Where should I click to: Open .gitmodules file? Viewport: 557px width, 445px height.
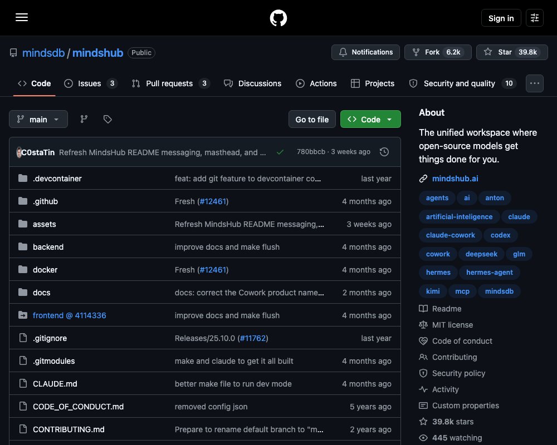pos(53,361)
